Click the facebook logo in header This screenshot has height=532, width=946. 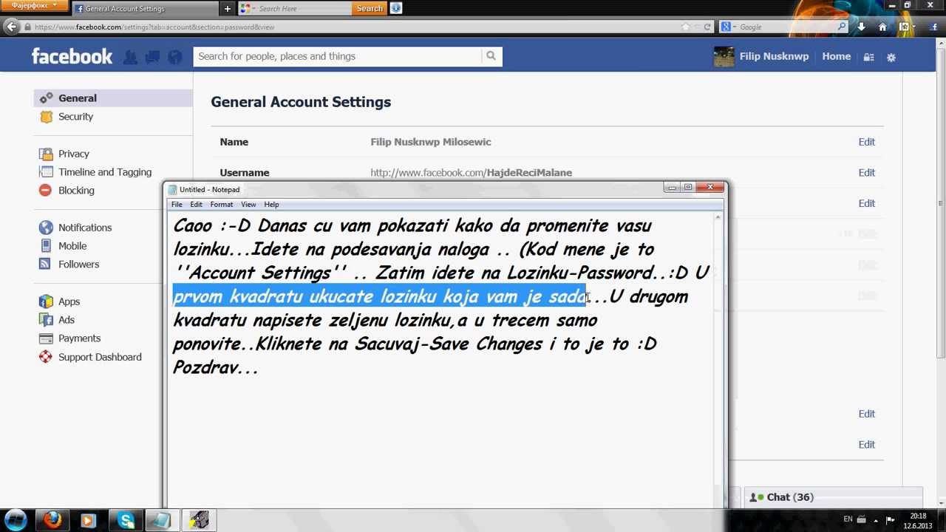72,56
